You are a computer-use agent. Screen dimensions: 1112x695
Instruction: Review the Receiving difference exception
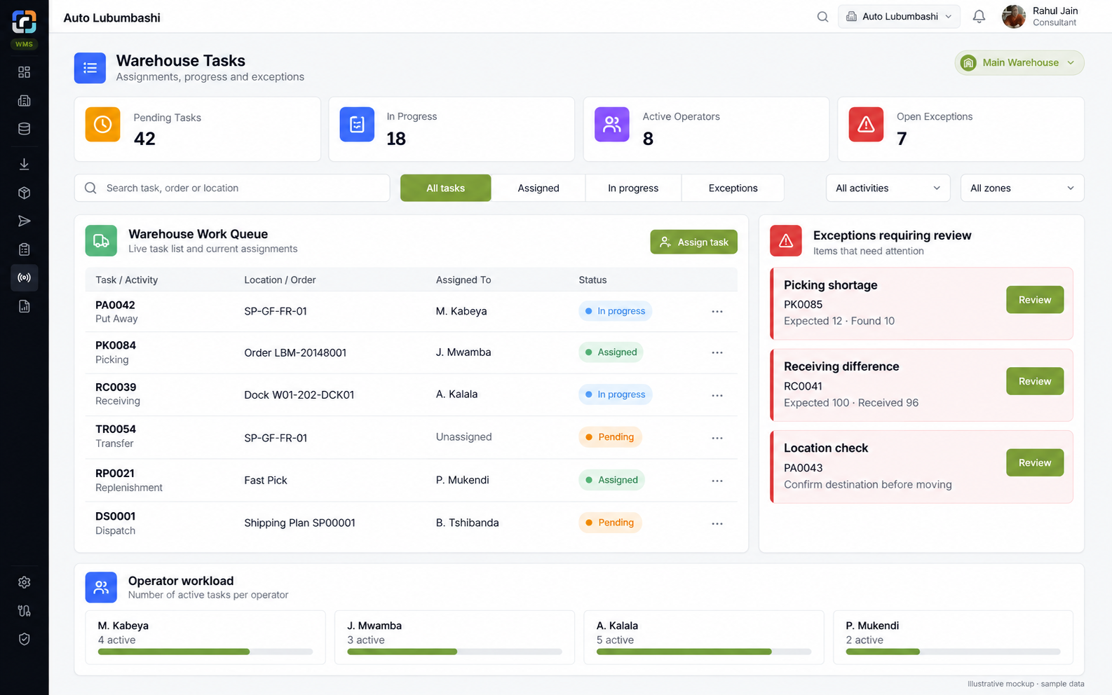1035,381
